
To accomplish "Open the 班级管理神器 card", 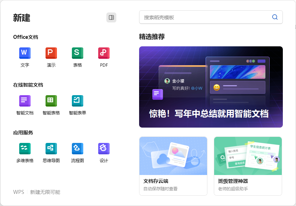I will 248,165.
